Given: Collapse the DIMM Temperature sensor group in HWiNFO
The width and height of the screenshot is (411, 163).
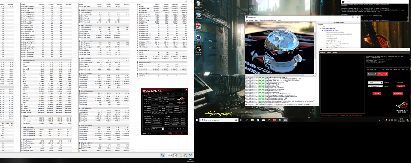Looking at the screenshot, I should click(x=46, y=128).
